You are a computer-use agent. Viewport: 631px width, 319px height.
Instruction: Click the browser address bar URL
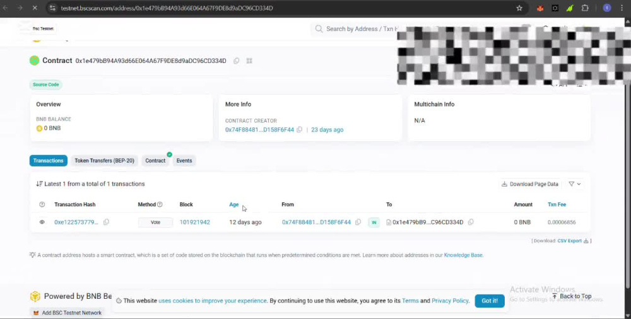coord(167,8)
